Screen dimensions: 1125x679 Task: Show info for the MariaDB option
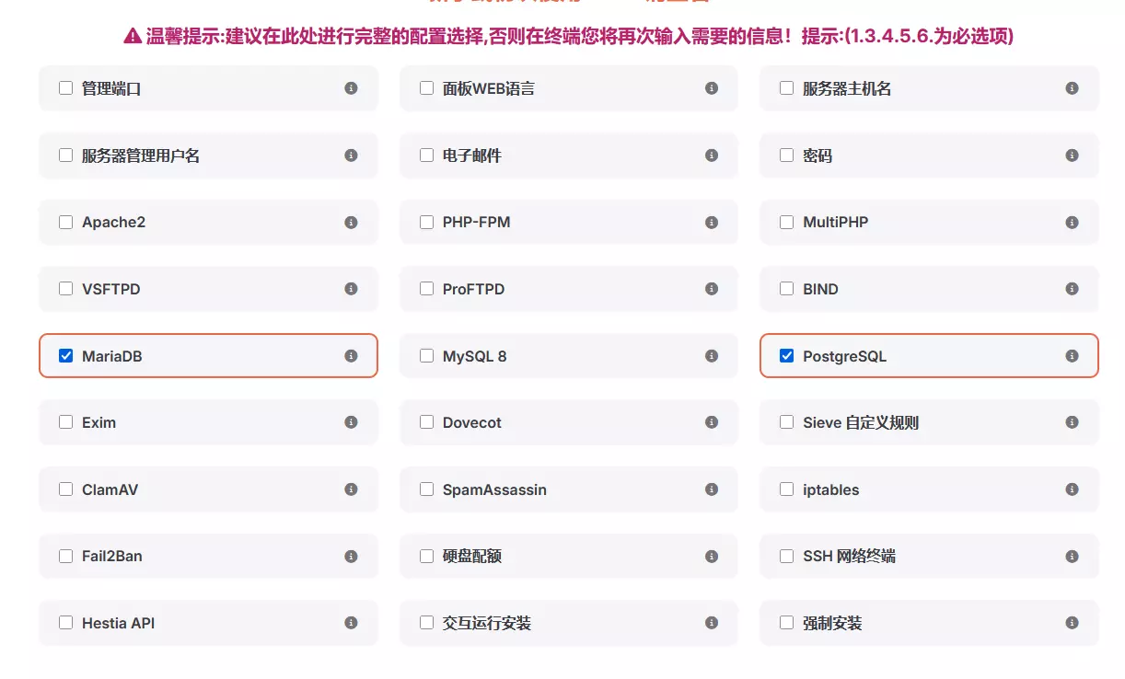pos(351,356)
